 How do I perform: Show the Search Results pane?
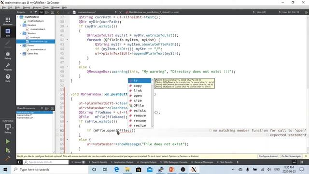(98, 162)
